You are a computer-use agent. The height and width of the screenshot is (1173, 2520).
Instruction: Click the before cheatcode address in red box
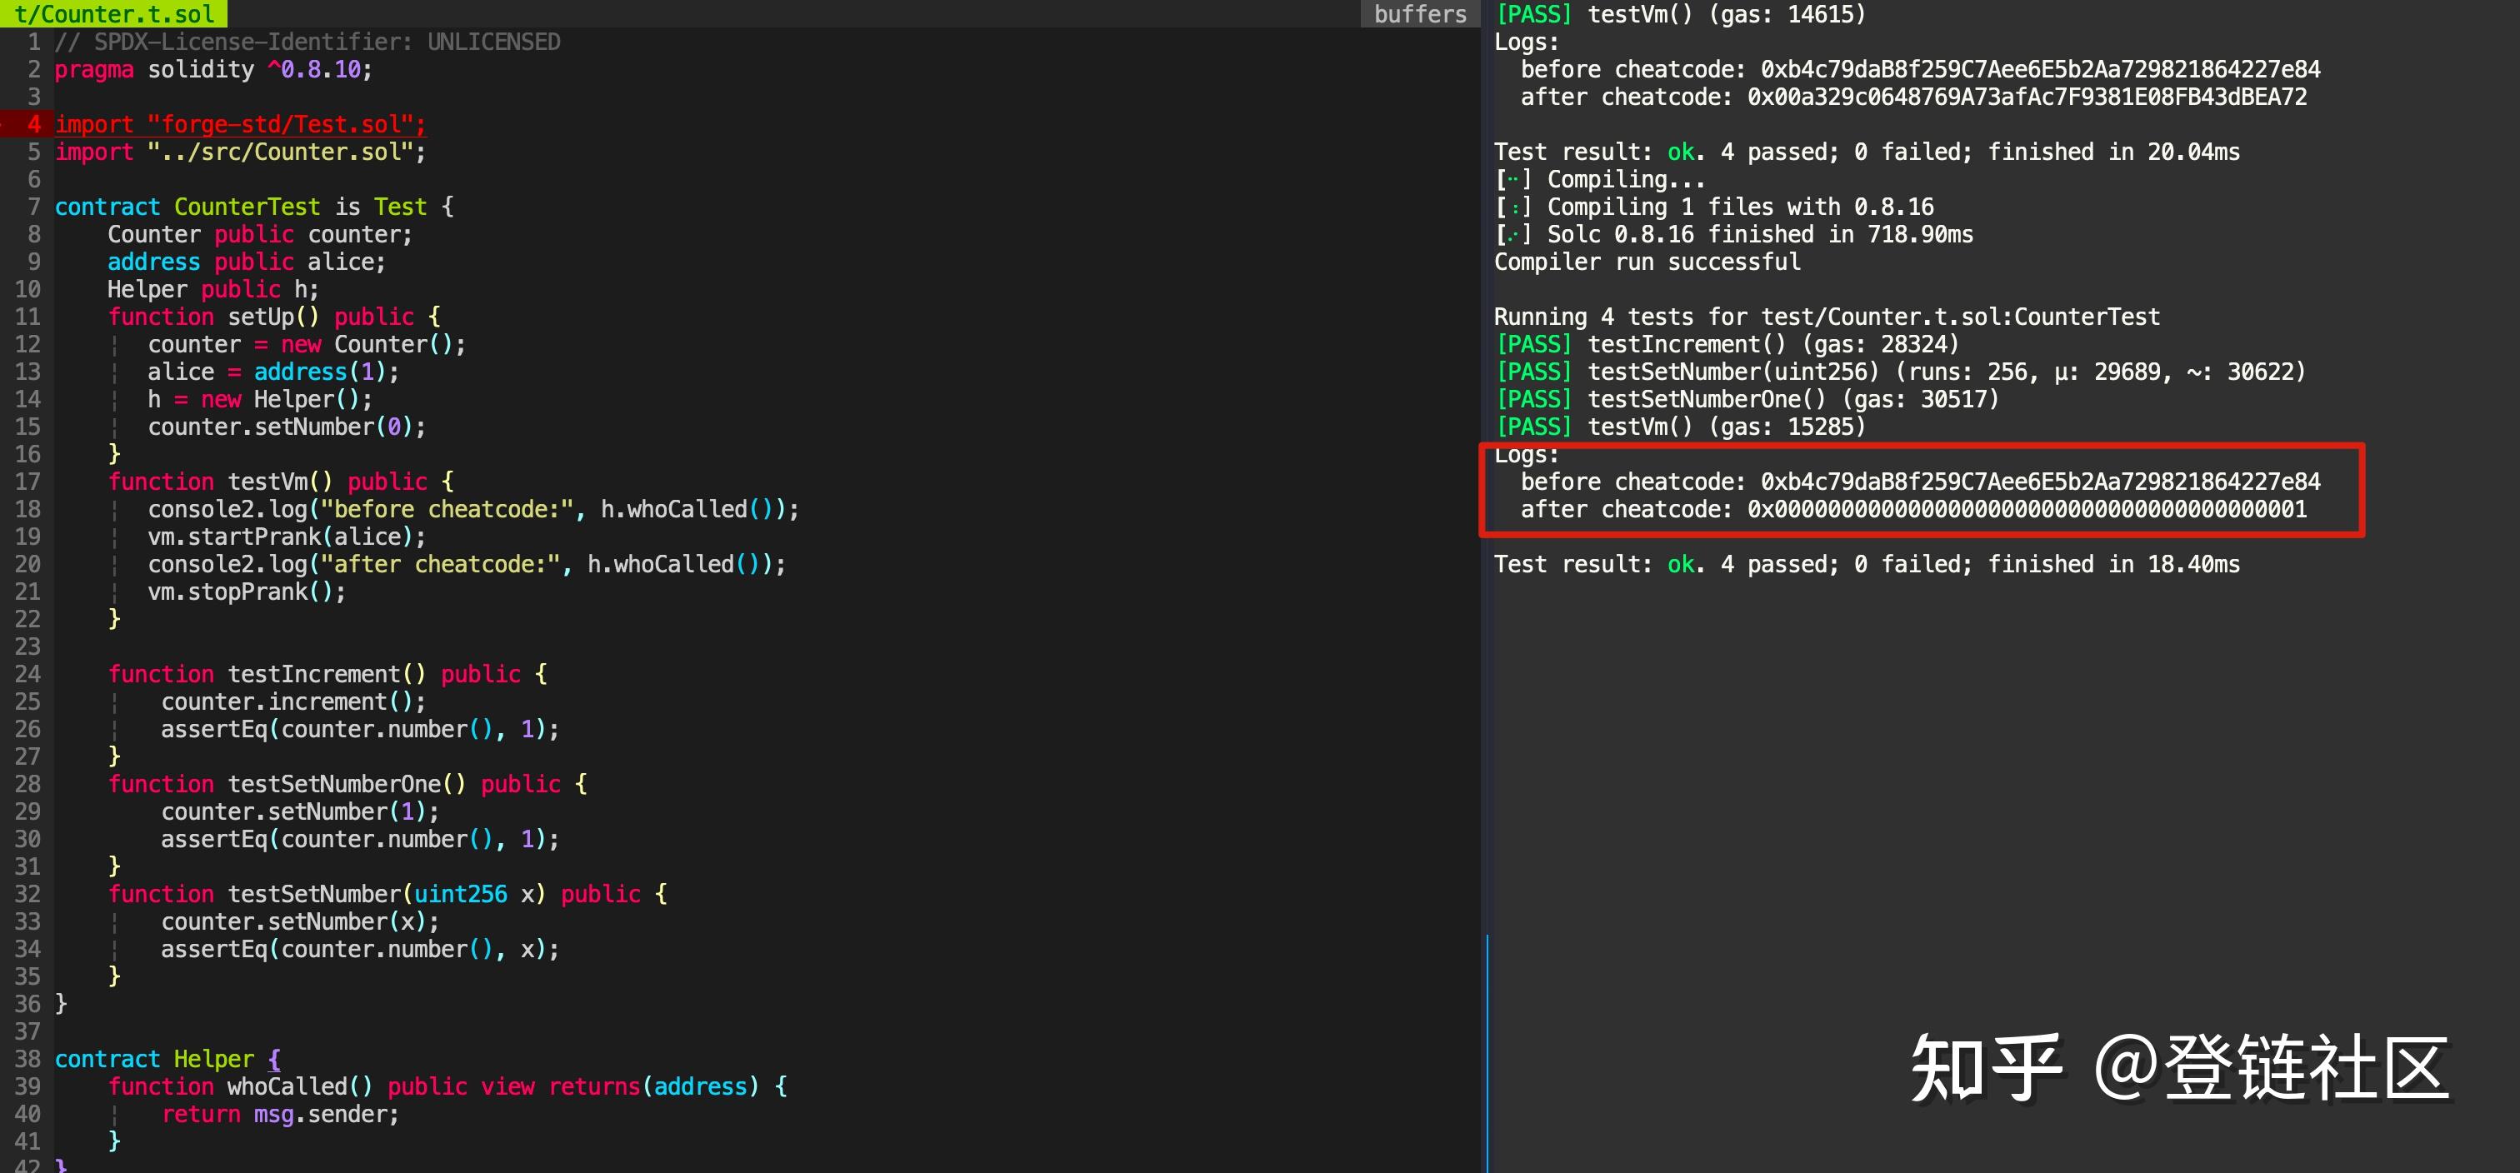tap(2040, 482)
